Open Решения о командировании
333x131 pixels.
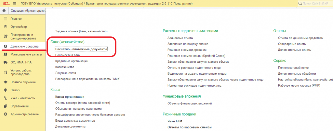[x=187, y=50]
